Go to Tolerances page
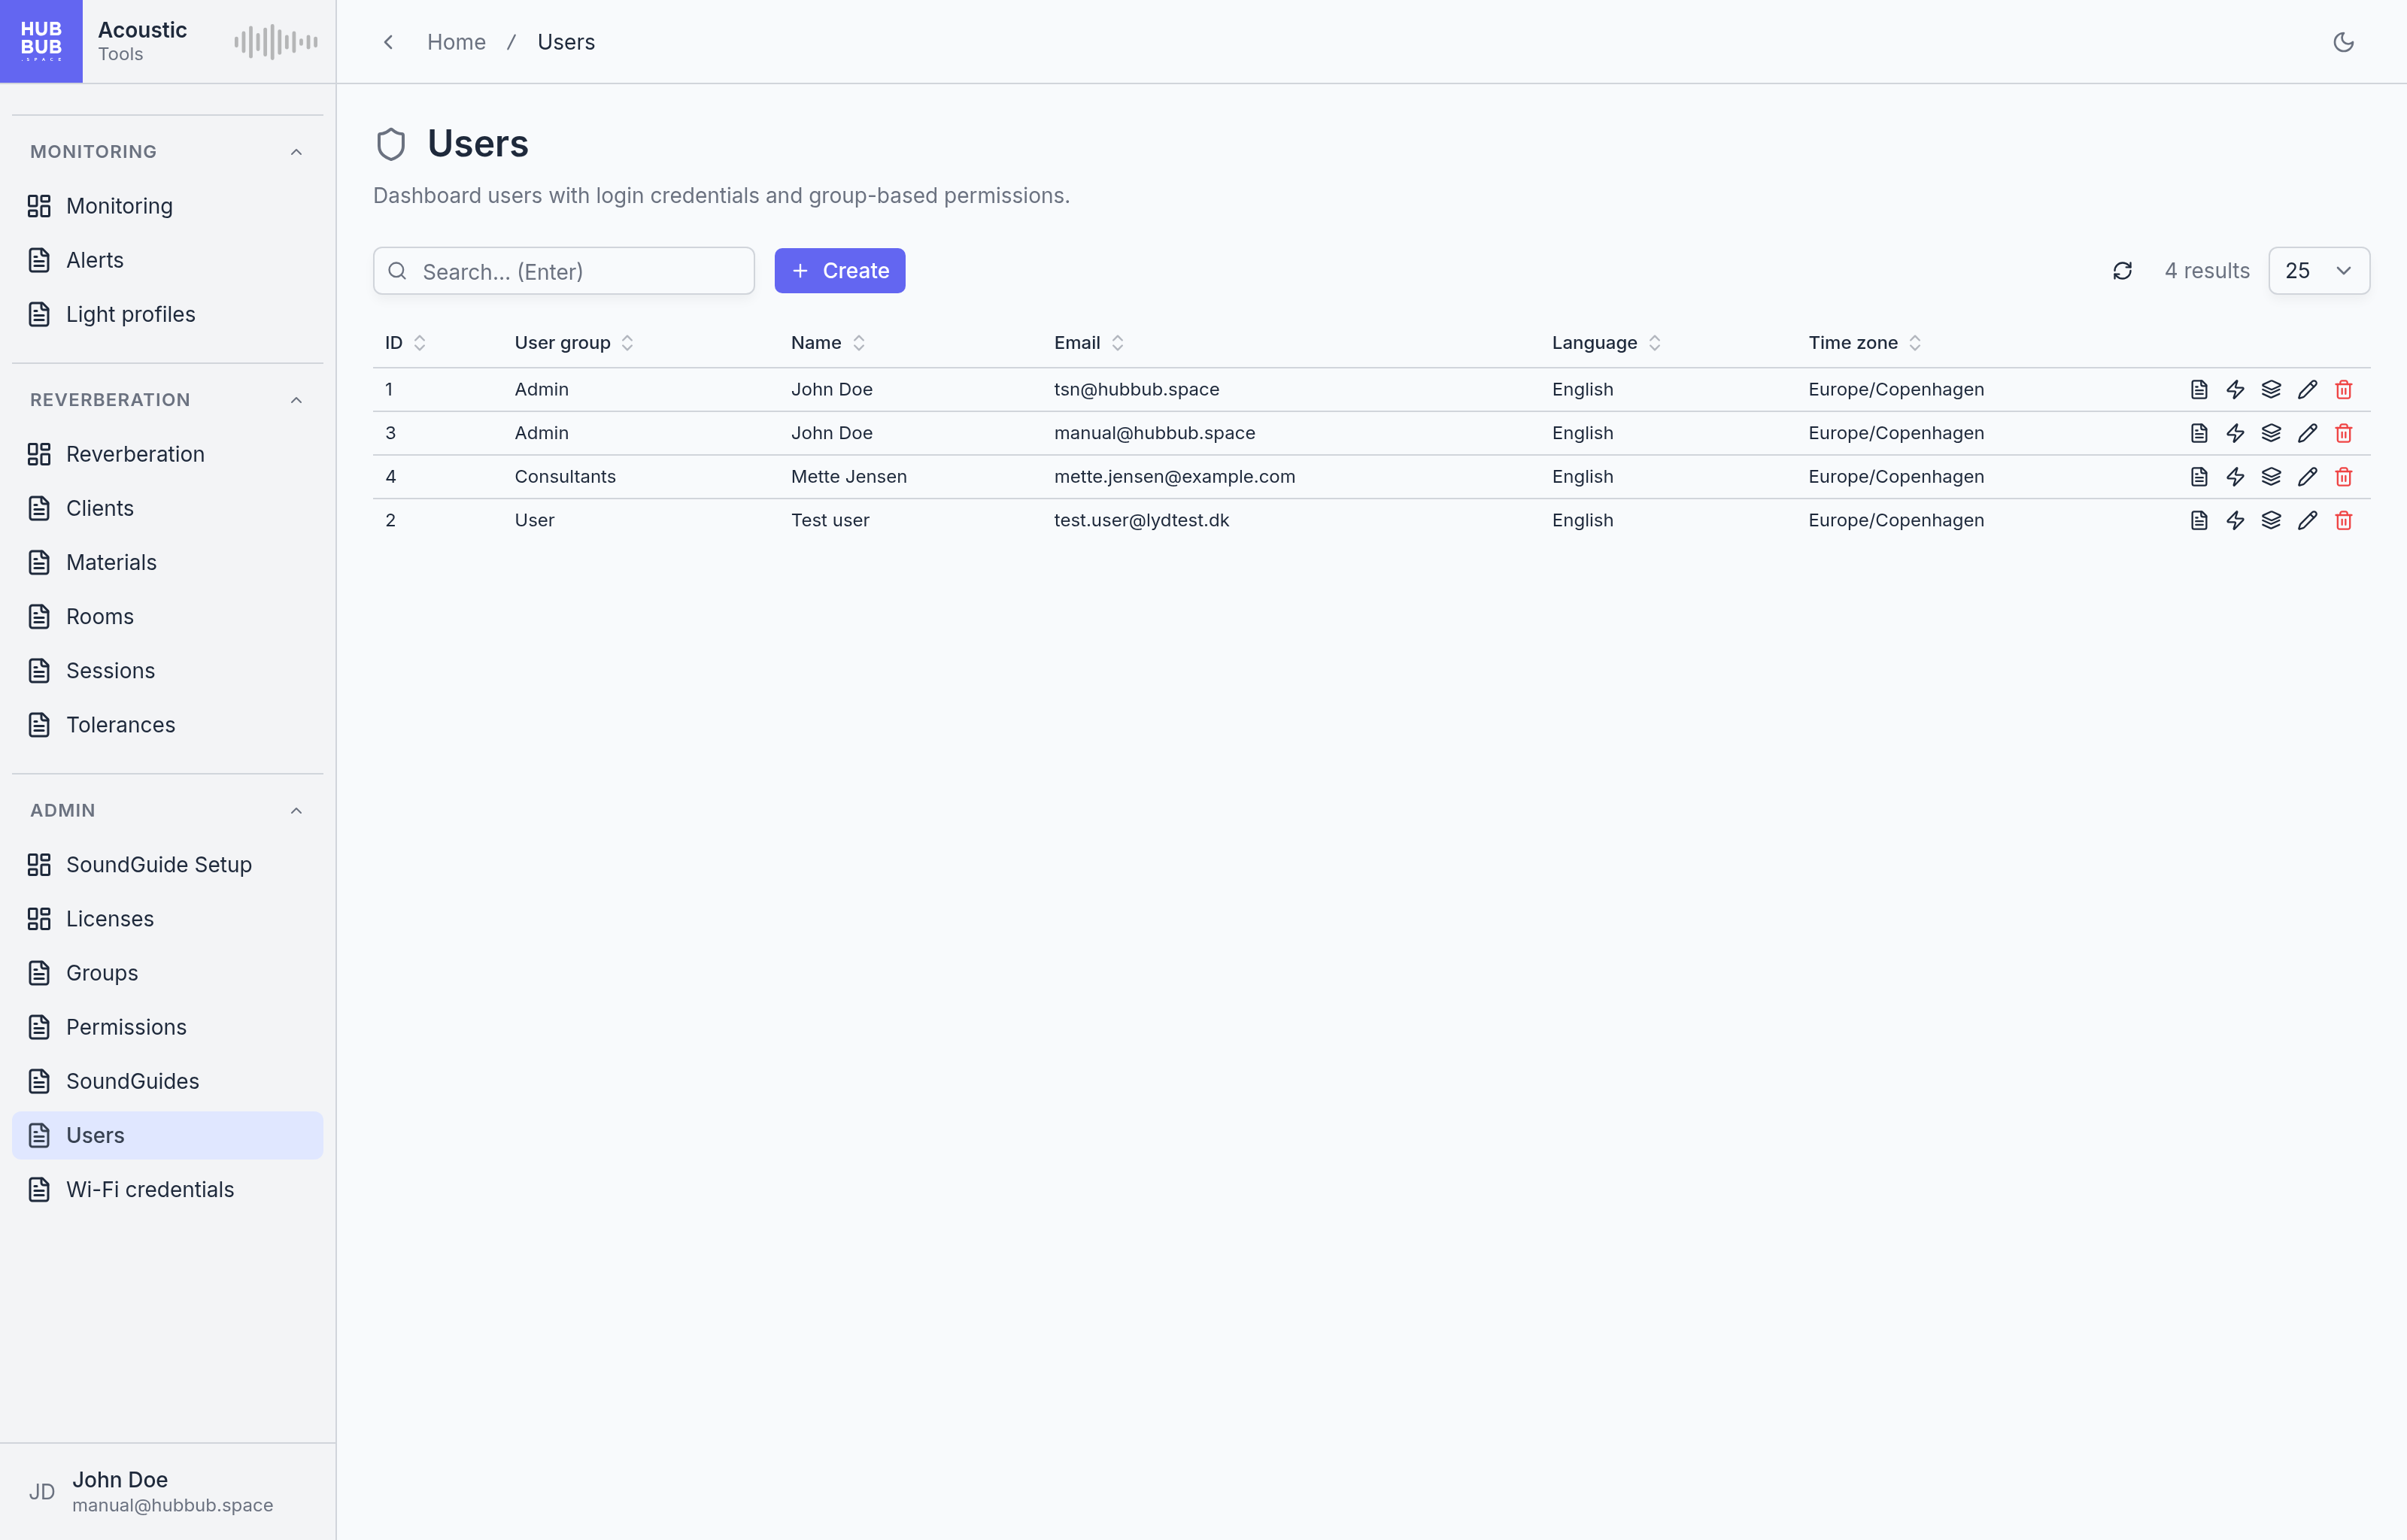 pyautogui.click(x=167, y=725)
